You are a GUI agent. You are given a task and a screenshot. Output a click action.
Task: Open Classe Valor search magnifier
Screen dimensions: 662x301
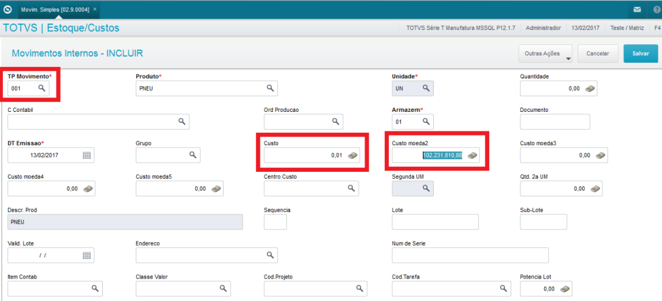[223, 288]
